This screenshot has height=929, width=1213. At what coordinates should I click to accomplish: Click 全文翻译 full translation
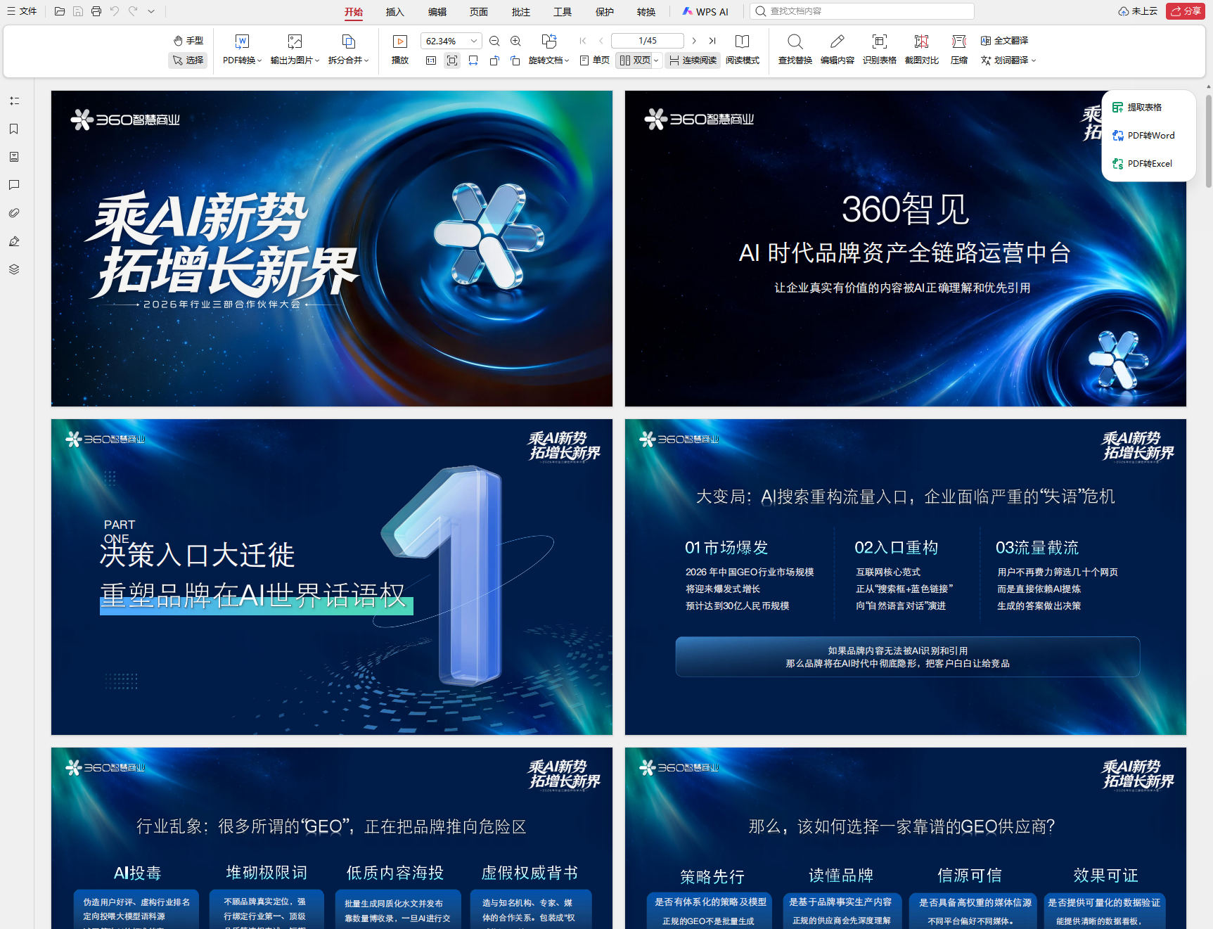[x=1005, y=41]
